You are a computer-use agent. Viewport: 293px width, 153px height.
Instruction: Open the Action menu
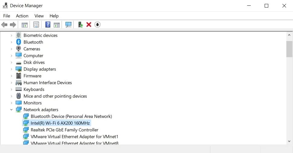point(22,16)
